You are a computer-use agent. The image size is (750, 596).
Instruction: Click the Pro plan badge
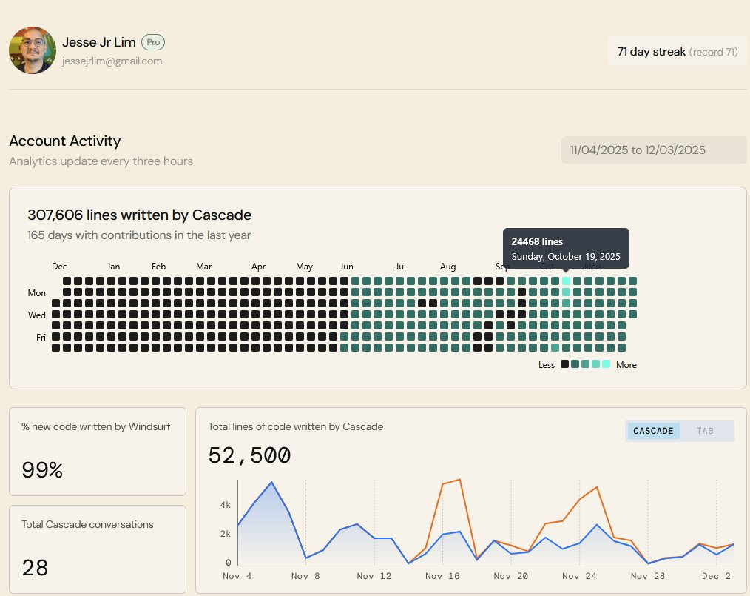click(x=153, y=42)
